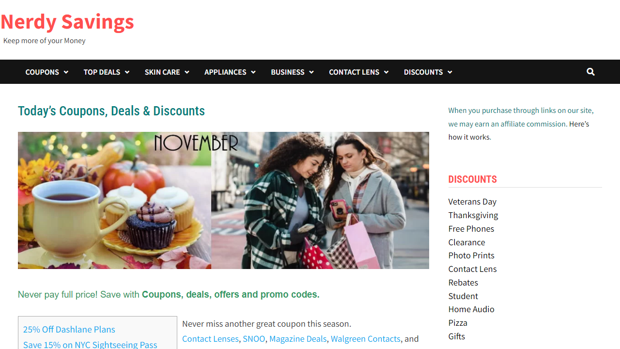The width and height of the screenshot is (620, 349).
Task: Expand the APPLIANCES dropdown arrow
Action: (253, 72)
